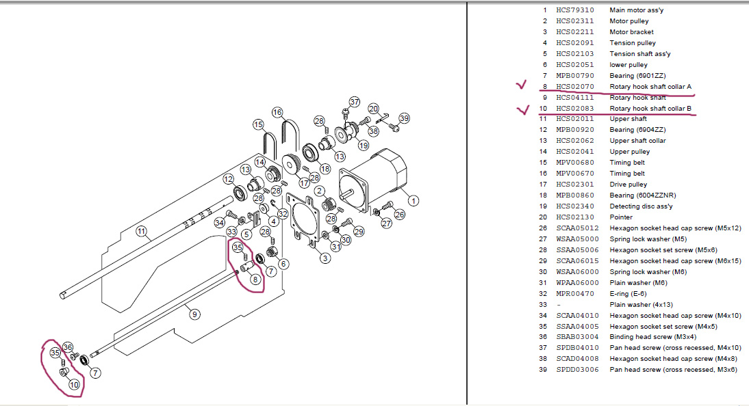Select callout circle 9 on rotary hook shaft
Screen dimensions: 749x406
pyautogui.click(x=194, y=314)
